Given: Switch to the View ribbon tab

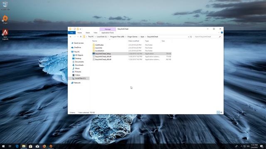Looking at the screenshot, I should (95, 33).
